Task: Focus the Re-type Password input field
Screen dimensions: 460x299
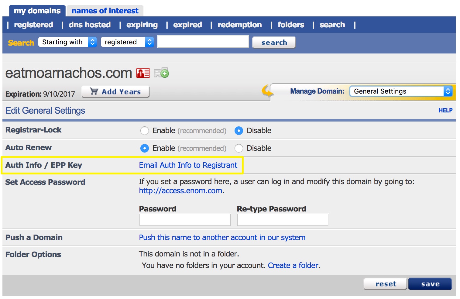Action: click(x=283, y=219)
